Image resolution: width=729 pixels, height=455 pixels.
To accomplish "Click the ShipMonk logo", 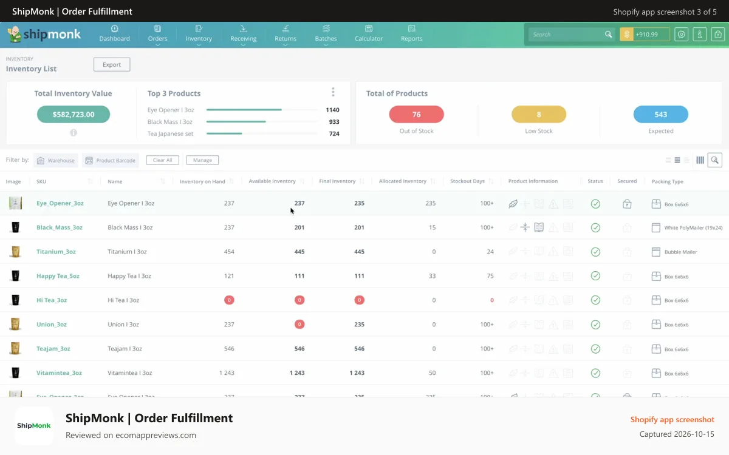I will tap(44, 35).
